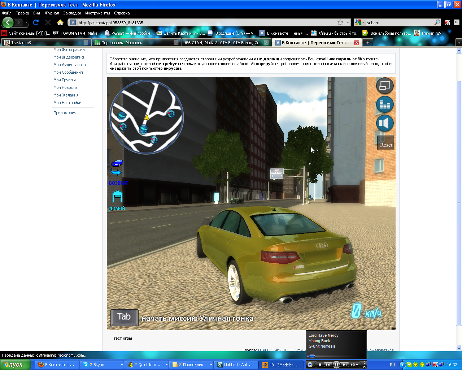Open Мои Группы in the sidebar

click(65, 80)
